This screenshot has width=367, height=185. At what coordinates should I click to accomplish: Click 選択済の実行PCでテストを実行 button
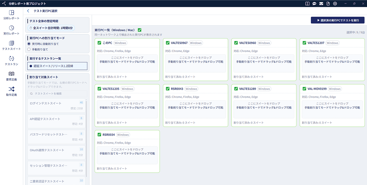337,20
